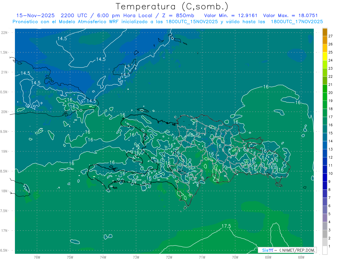This screenshot has height=261, width=338.
Task: Click the legend value "27"
Action: 331,36
